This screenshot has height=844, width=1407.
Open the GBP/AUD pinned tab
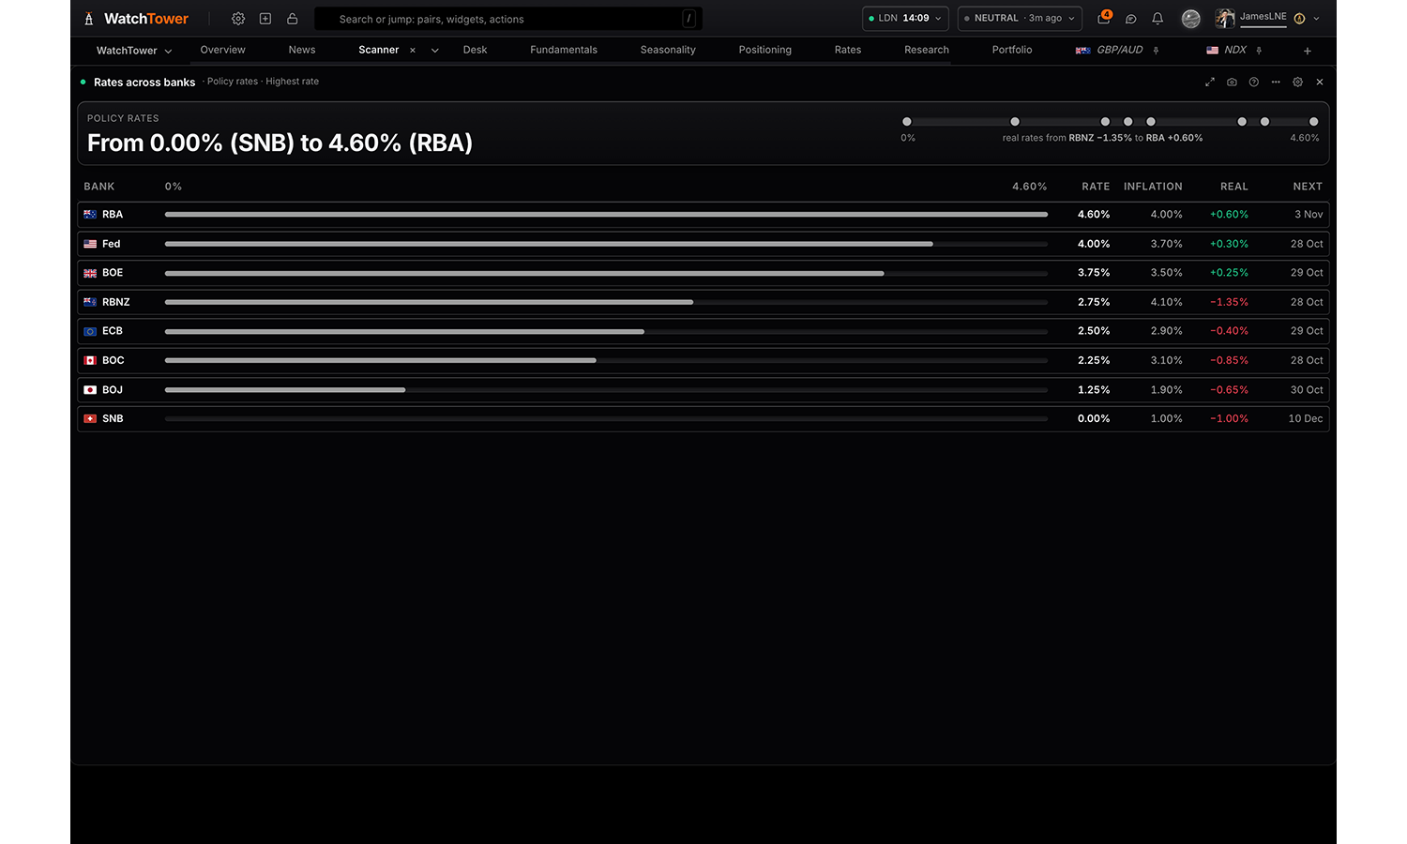[x=1110, y=50]
